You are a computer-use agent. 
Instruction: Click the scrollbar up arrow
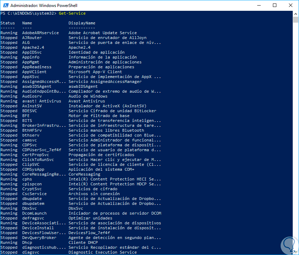tap(296, 14)
